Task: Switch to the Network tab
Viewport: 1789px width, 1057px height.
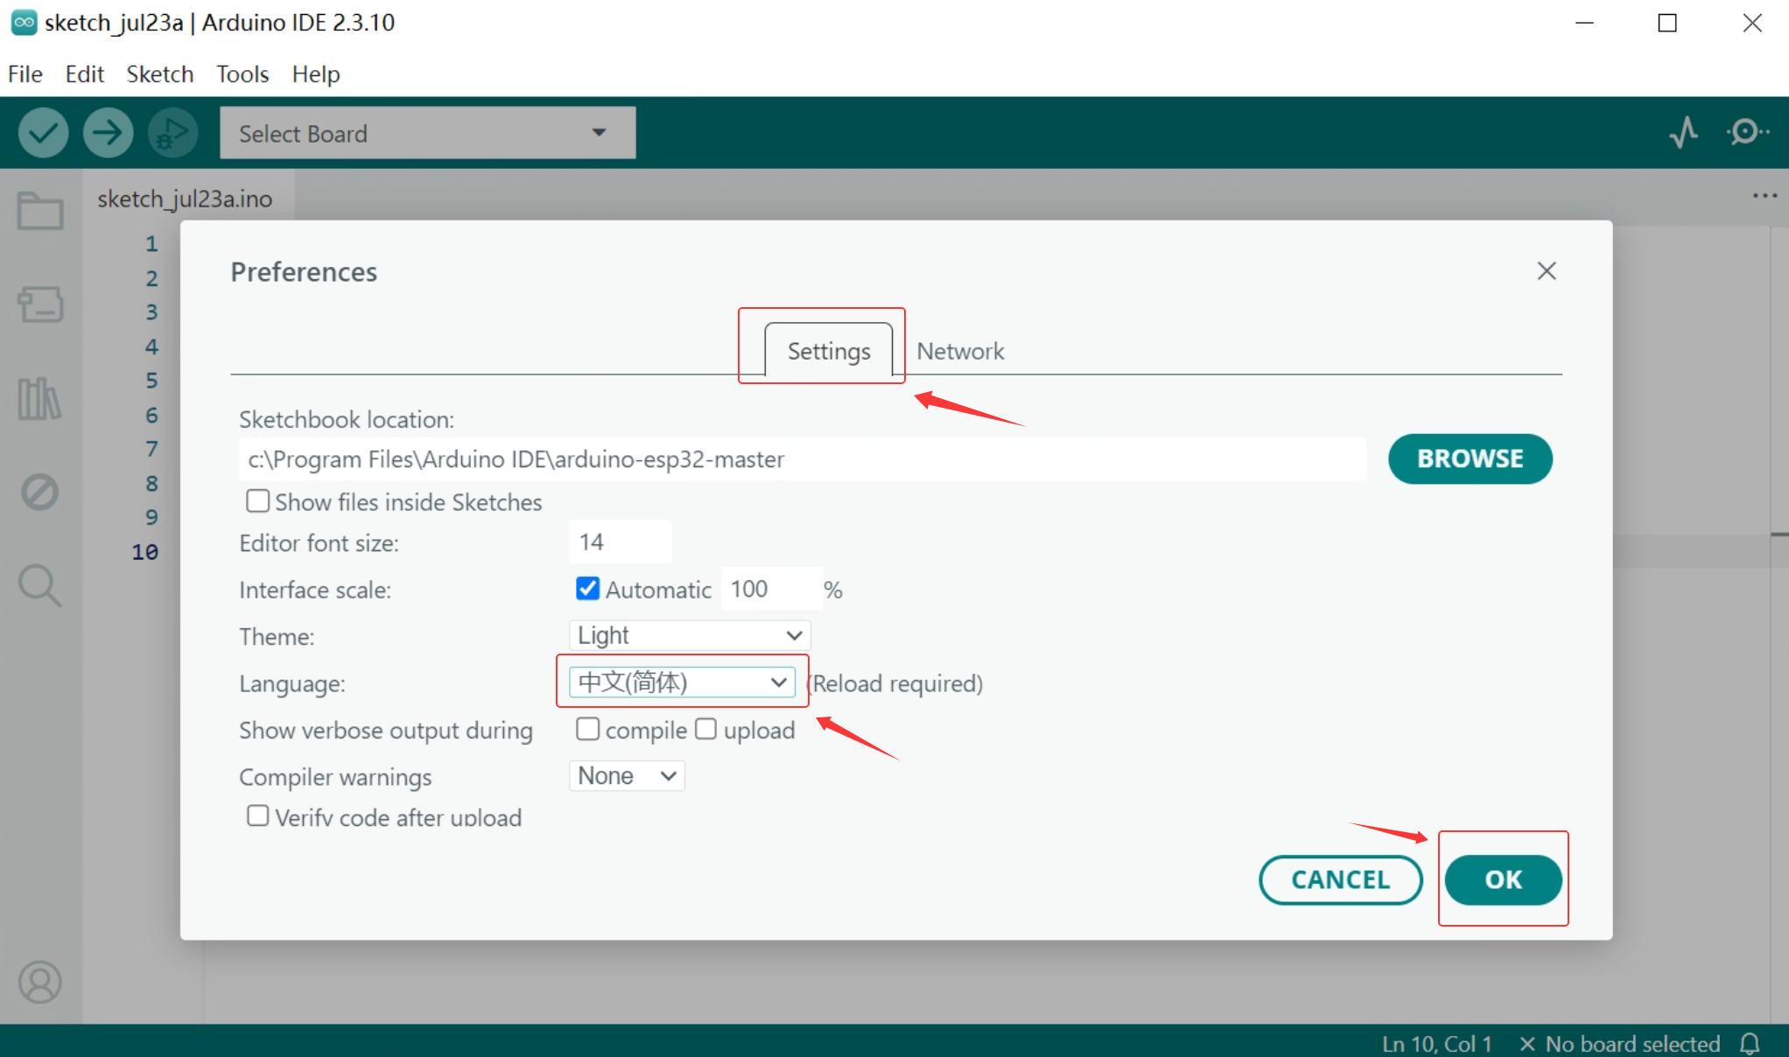Action: pos(960,351)
